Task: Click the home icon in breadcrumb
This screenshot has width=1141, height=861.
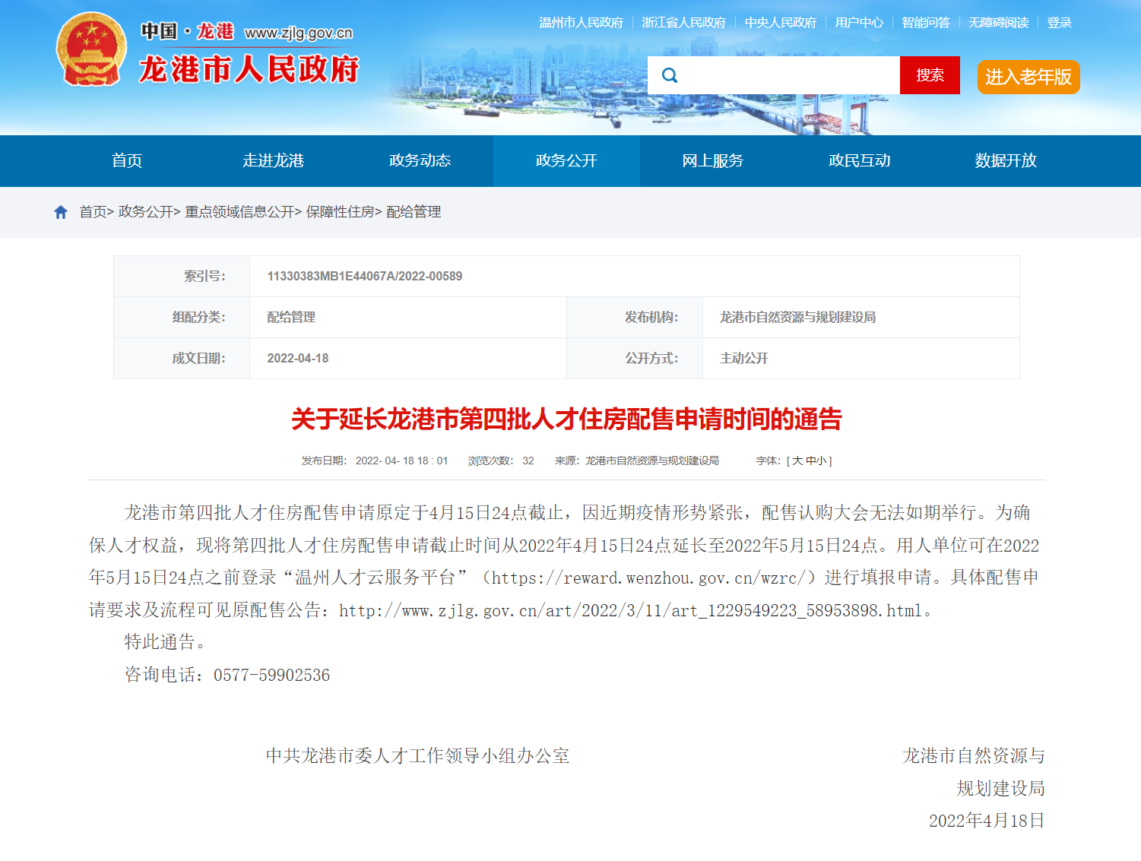Action: pyautogui.click(x=61, y=212)
